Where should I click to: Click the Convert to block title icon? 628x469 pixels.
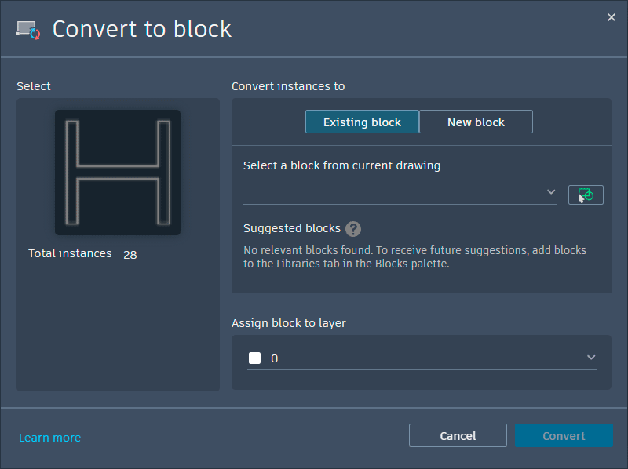(28, 30)
